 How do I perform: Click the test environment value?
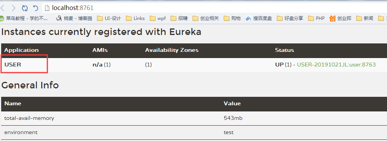(229, 133)
